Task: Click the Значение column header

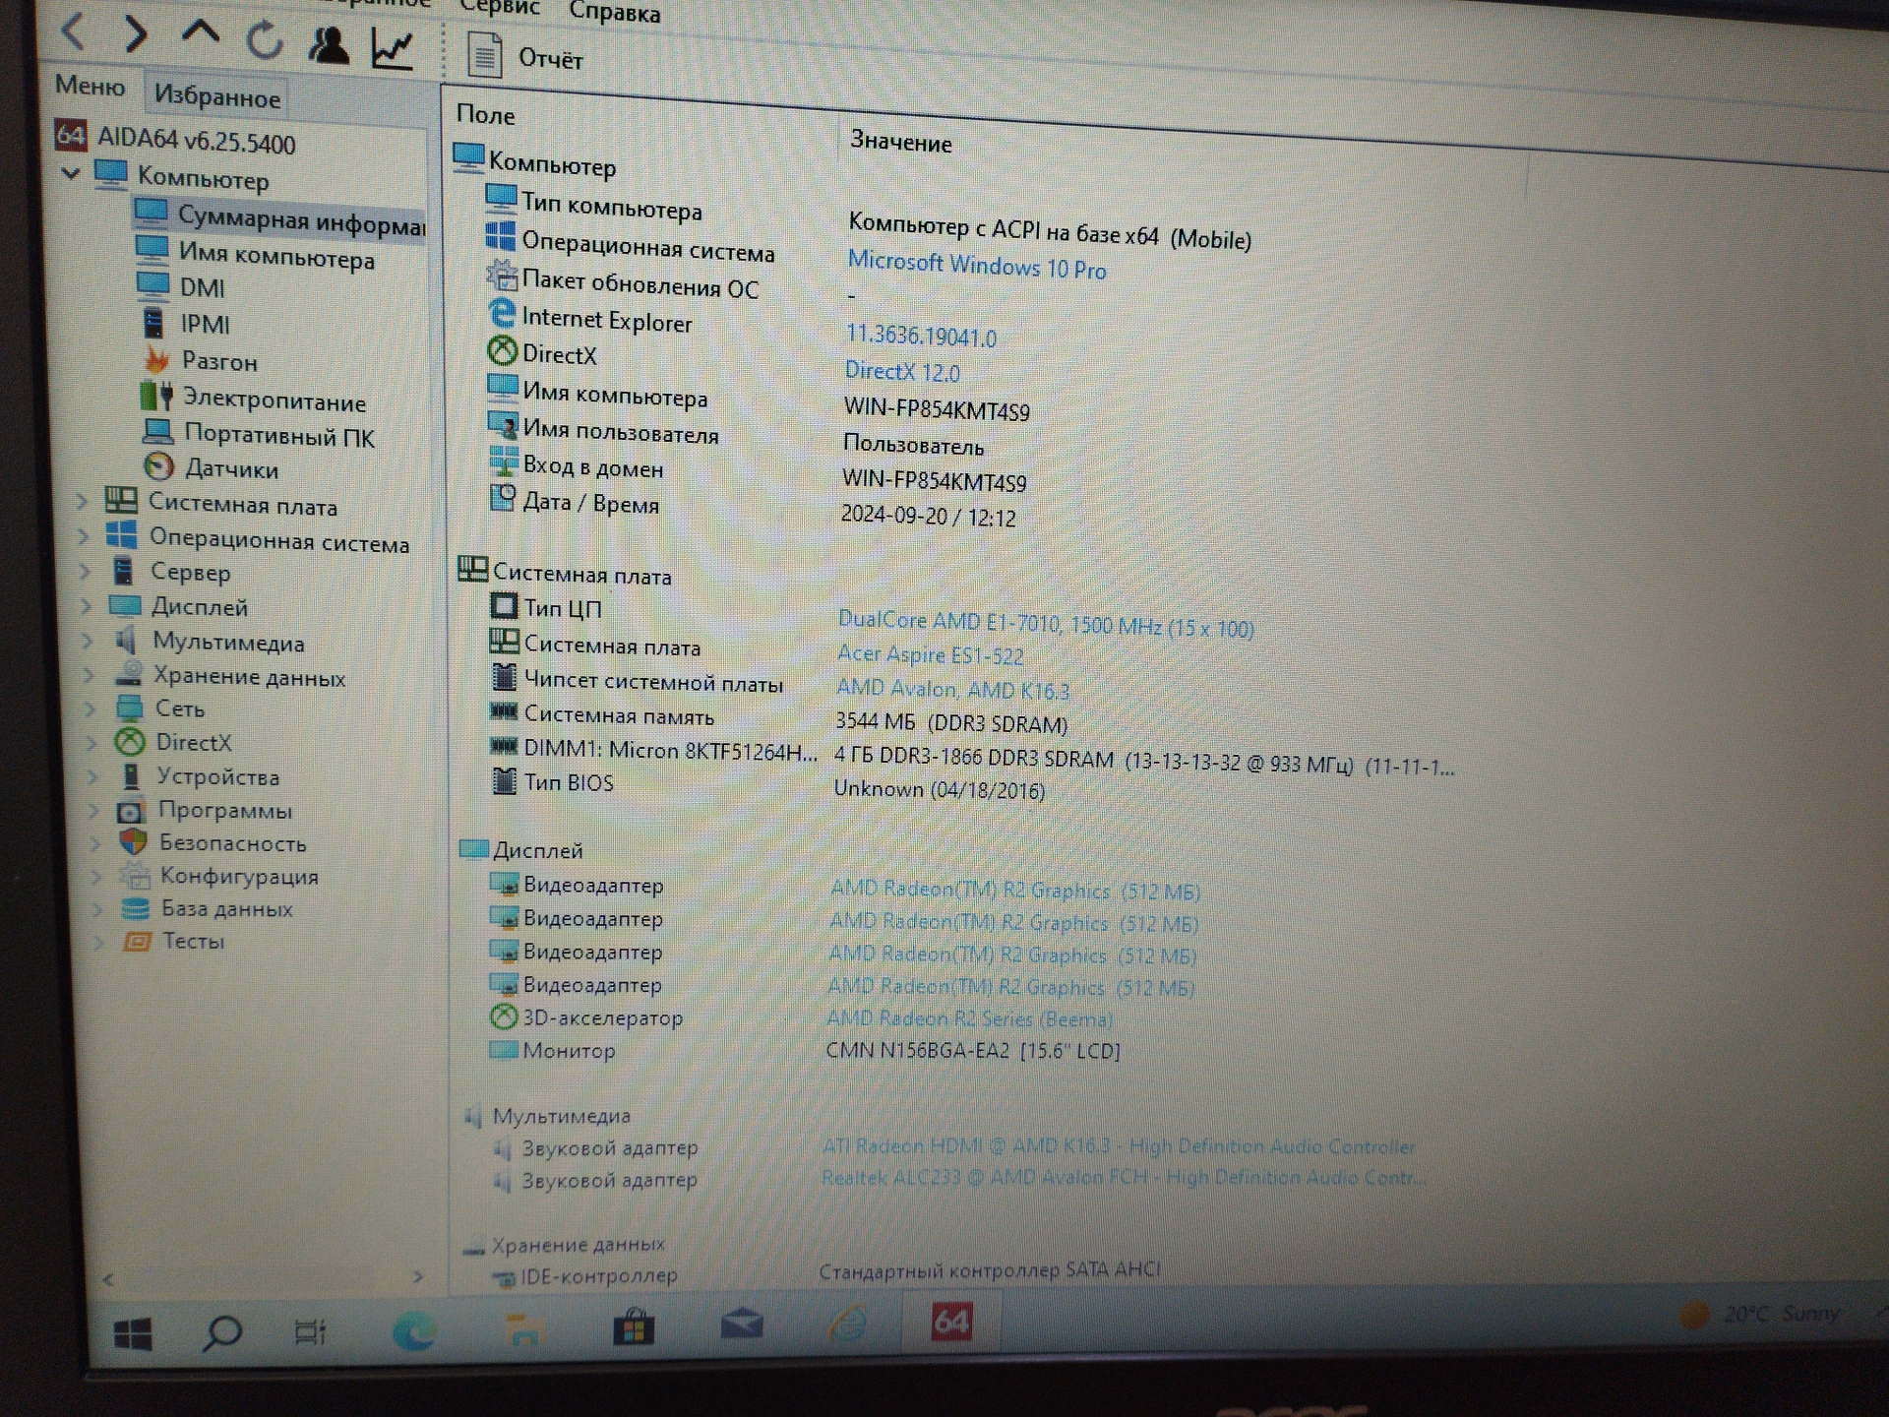Action: point(901,142)
